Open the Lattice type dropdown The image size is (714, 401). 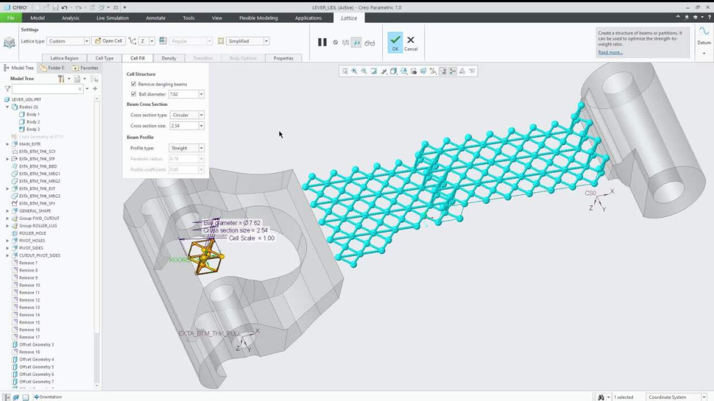point(86,41)
